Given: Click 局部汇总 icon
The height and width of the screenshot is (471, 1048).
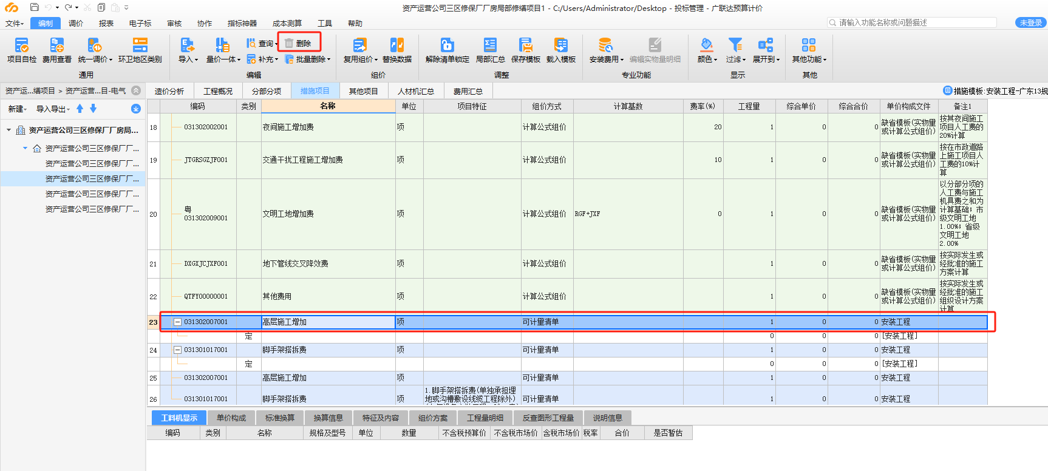Looking at the screenshot, I should coord(490,45).
